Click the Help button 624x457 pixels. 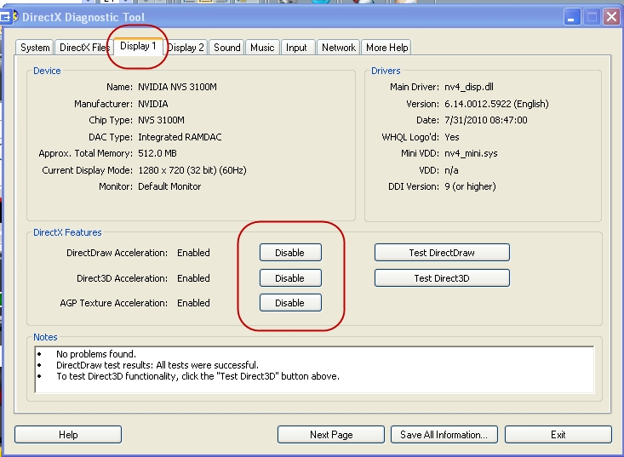[68, 435]
